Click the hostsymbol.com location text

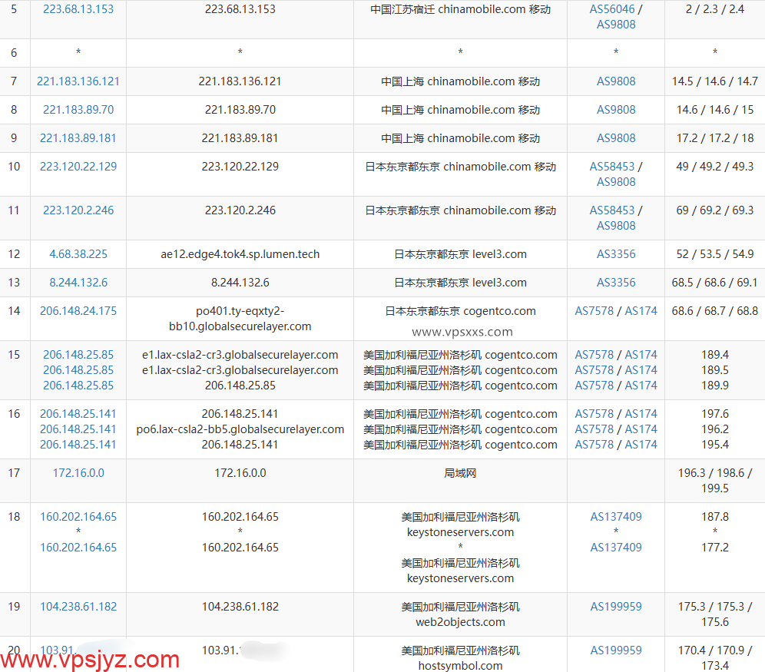click(x=460, y=666)
